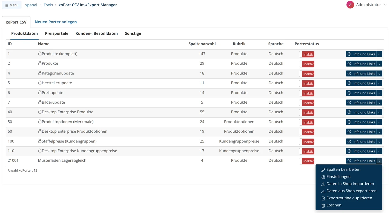The image size is (390, 213).
Task: Toggle status for Staffelpreise (Kundengruppen)
Action: 307,142
